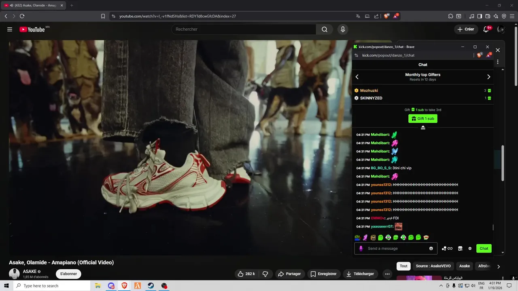The height and width of the screenshot is (291, 518).
Task: Click the Send a message chat input
Action: (x=396, y=248)
